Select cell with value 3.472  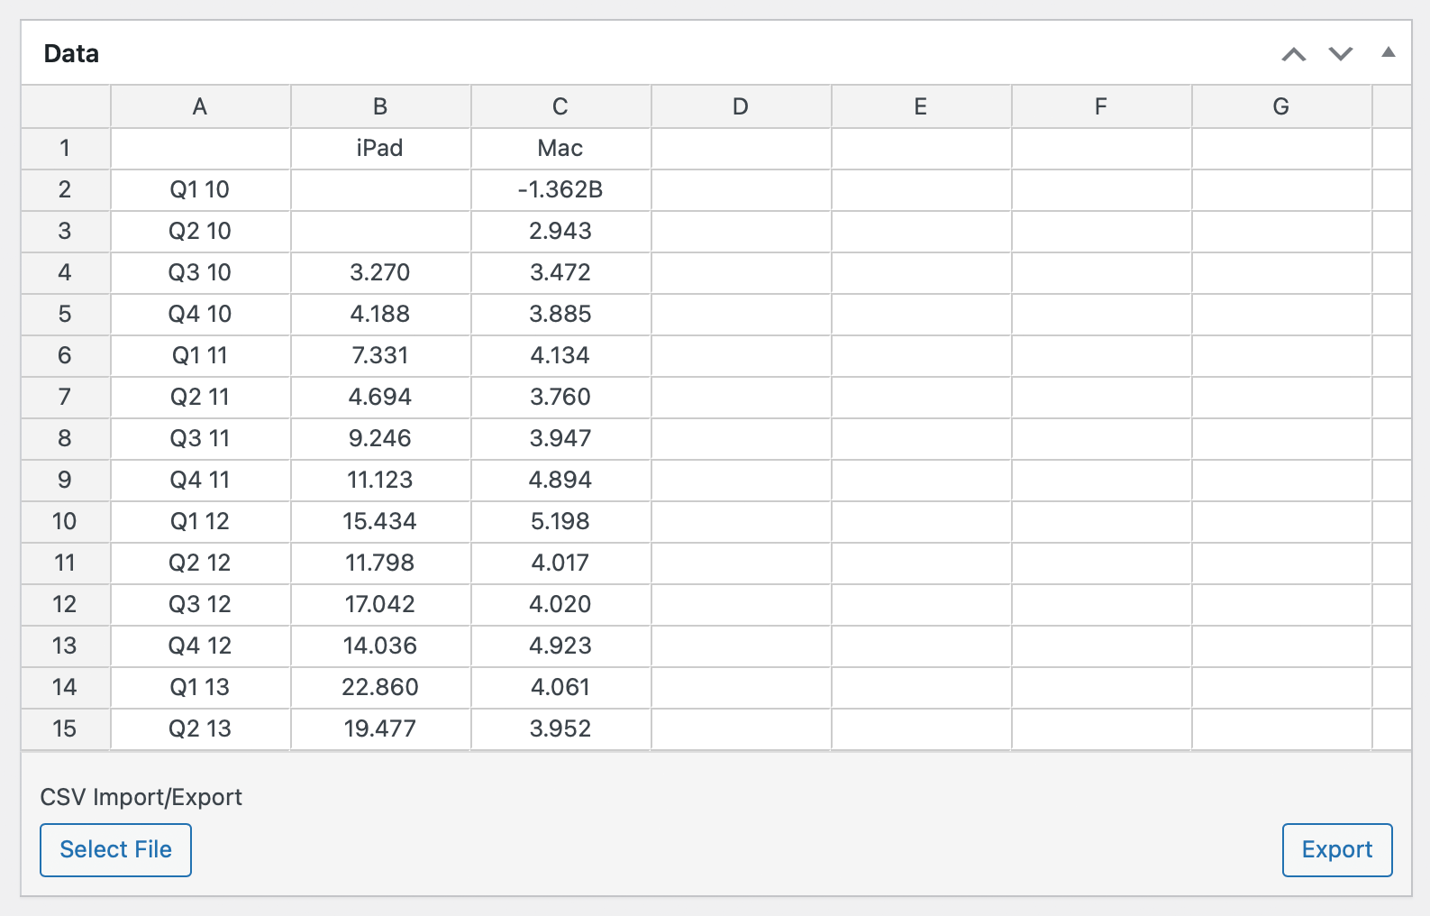coord(560,272)
